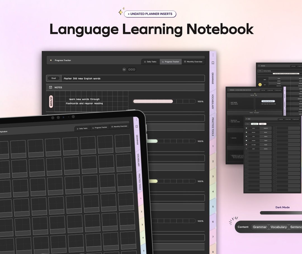Click bookmark icon on main notebook page
The height and width of the screenshot is (254, 302).
pos(213,63)
